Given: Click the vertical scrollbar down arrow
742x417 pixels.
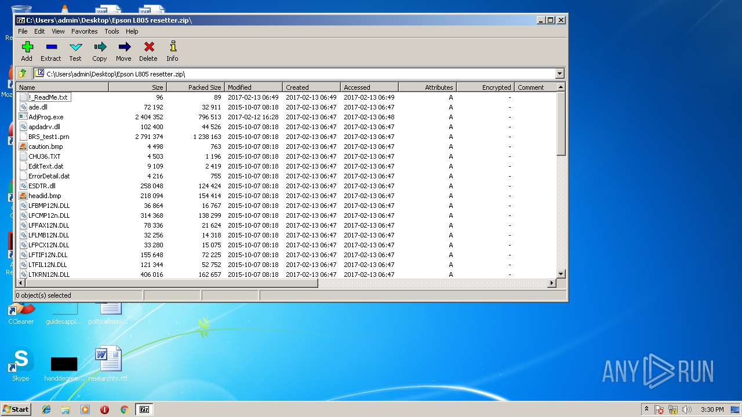Looking at the screenshot, I should pyautogui.click(x=561, y=274).
